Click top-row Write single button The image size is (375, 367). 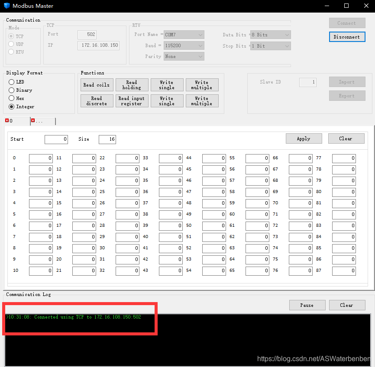167,85
